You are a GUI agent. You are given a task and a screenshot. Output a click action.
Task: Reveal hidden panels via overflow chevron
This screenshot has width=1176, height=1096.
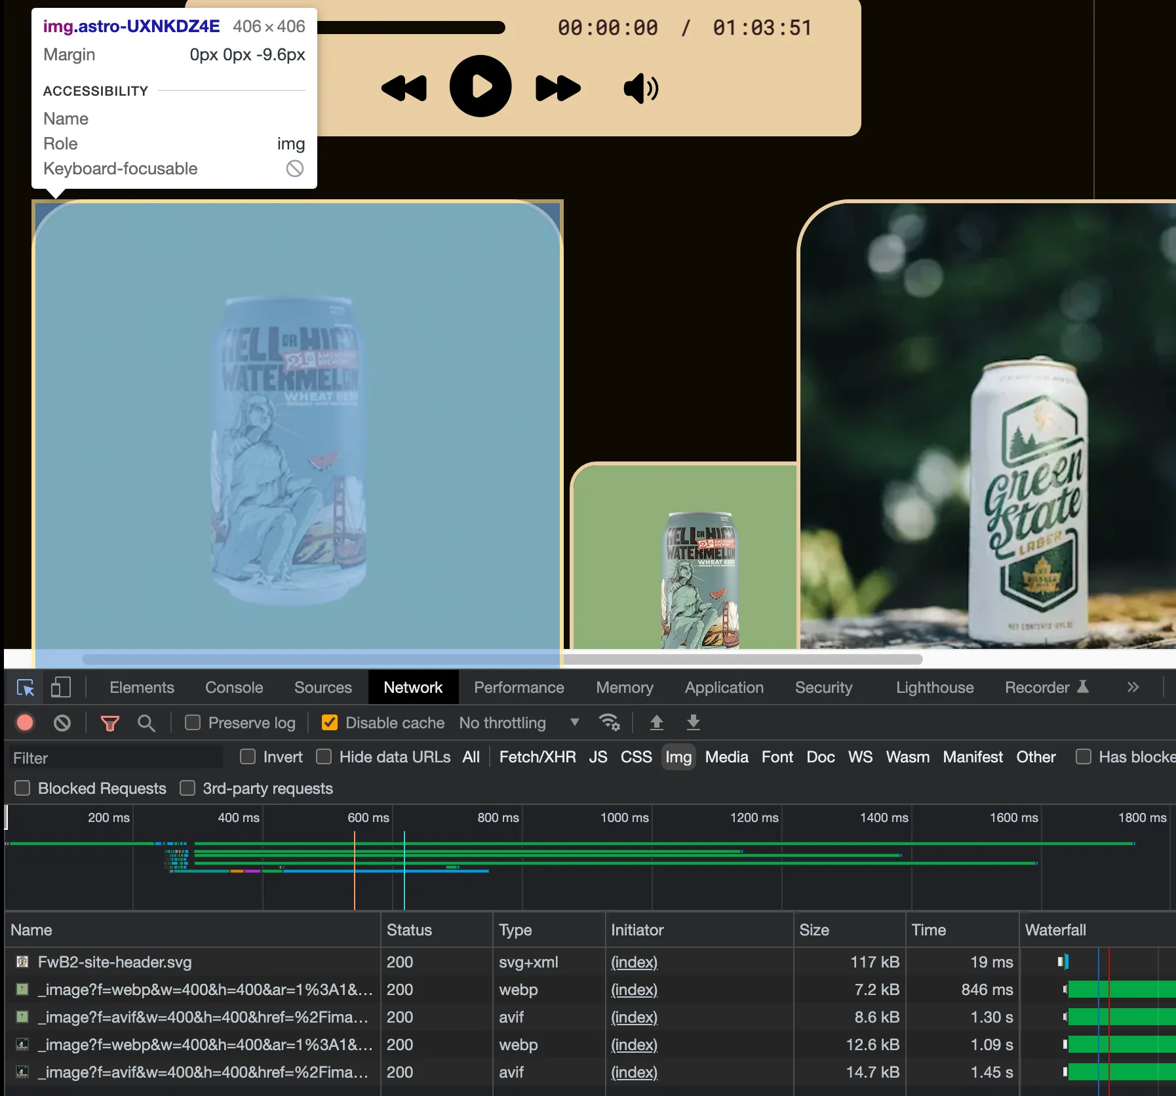coord(1132,688)
